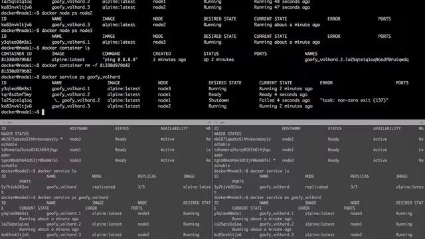Click the REPLICAS header in node2 pane
The image size is (425, 239).
pyautogui.click(x=147, y=177)
